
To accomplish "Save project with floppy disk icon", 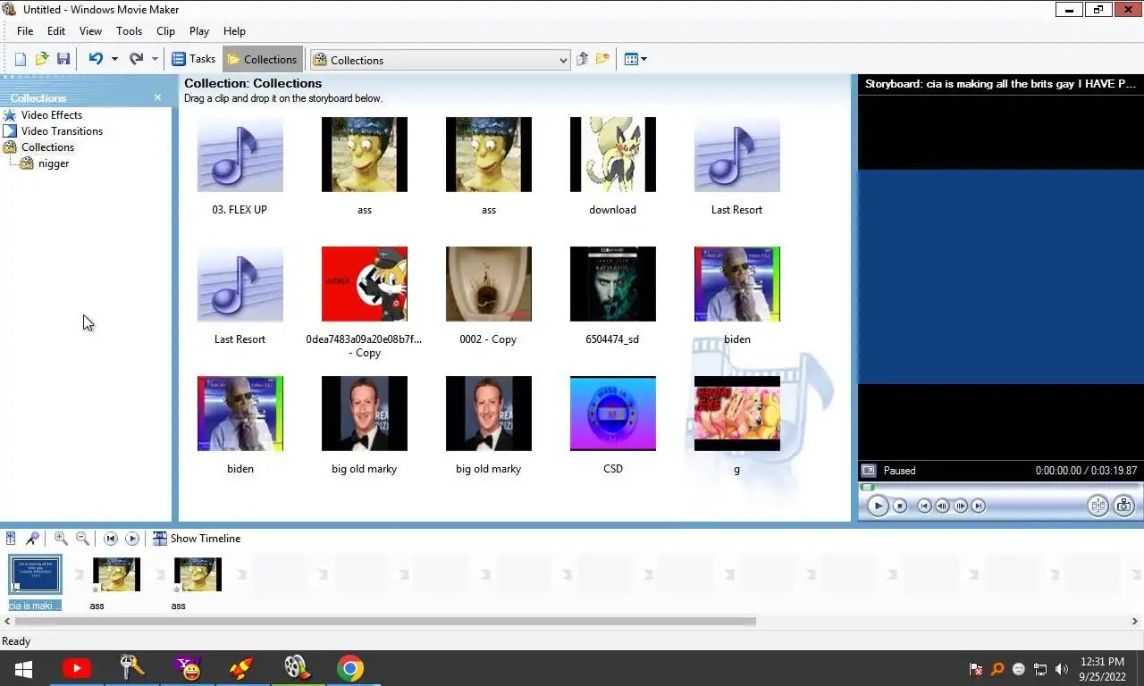I will click(63, 60).
